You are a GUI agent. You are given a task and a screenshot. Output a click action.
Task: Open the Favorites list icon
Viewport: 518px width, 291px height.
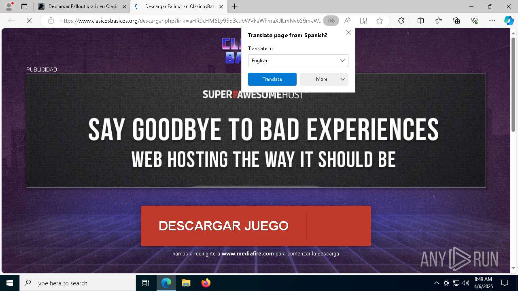439,21
